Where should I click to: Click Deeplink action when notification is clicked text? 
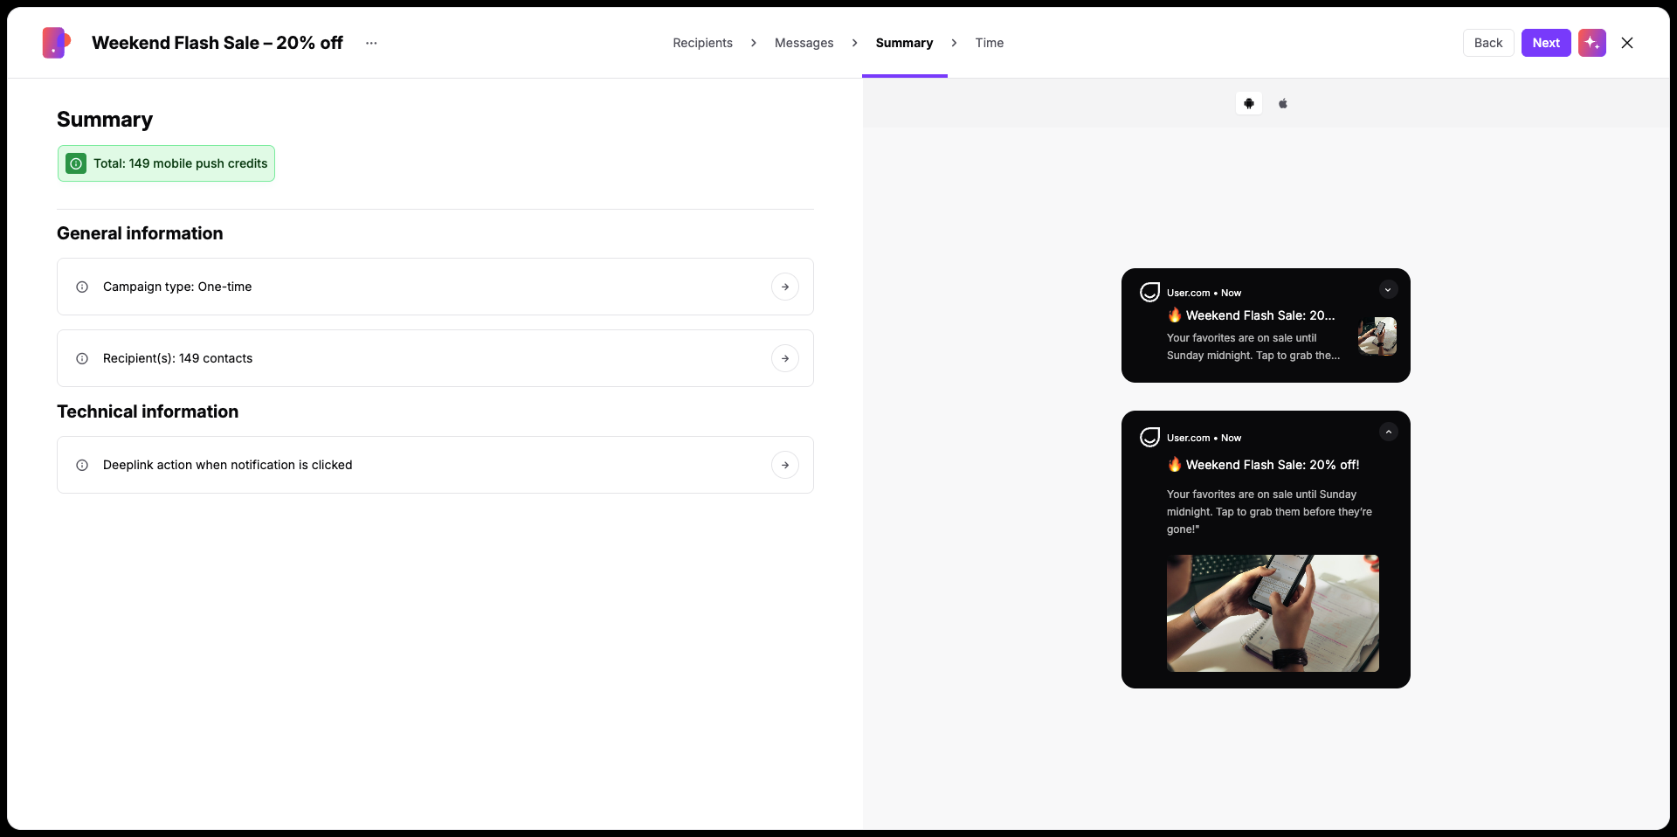[227, 465]
